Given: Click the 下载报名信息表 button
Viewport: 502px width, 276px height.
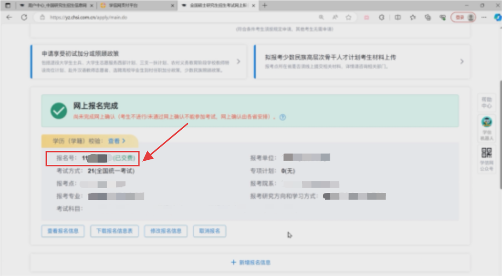Looking at the screenshot, I should click(114, 231).
